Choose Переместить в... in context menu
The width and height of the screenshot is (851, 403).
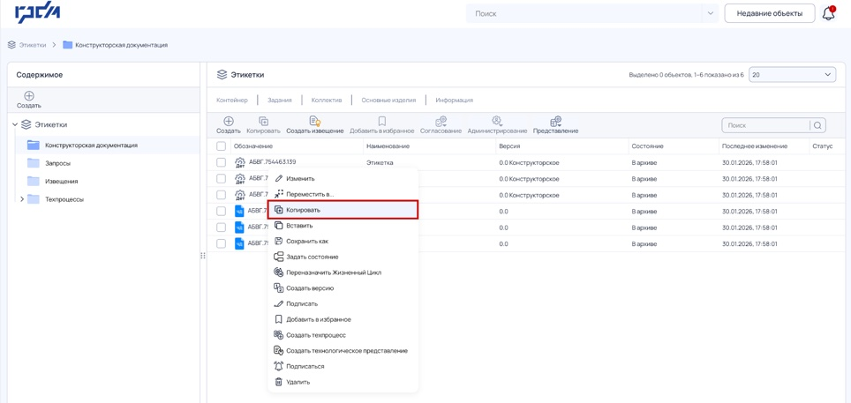343,194
